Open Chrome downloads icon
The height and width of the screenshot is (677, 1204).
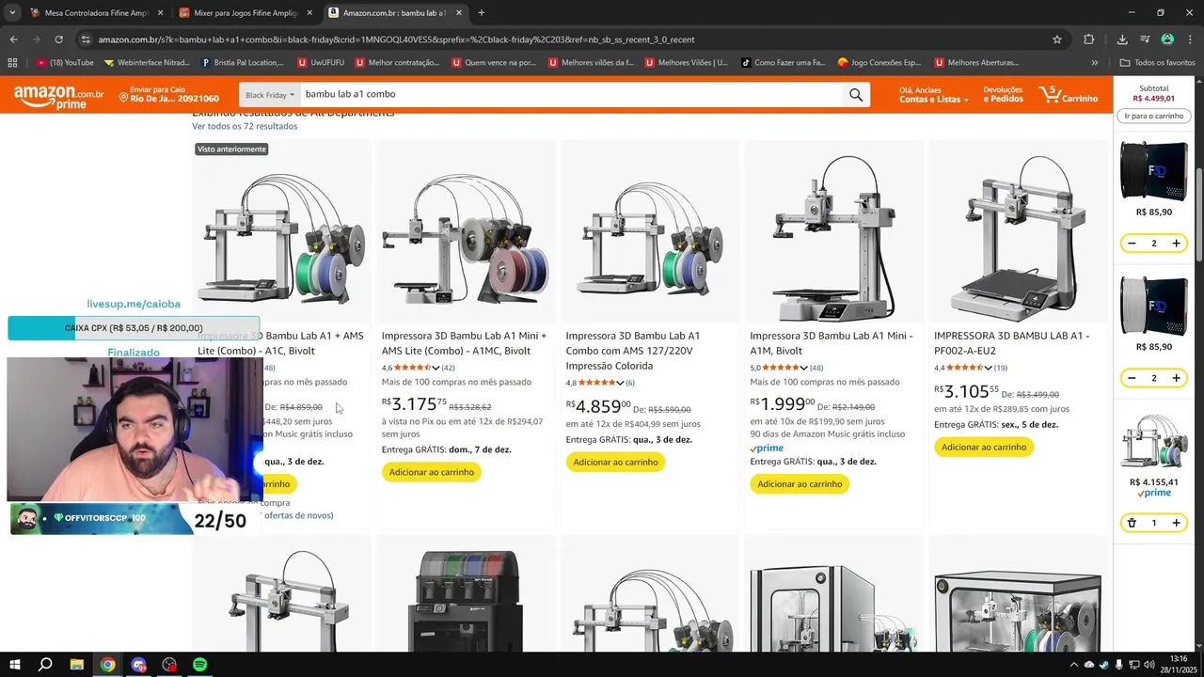point(1122,39)
